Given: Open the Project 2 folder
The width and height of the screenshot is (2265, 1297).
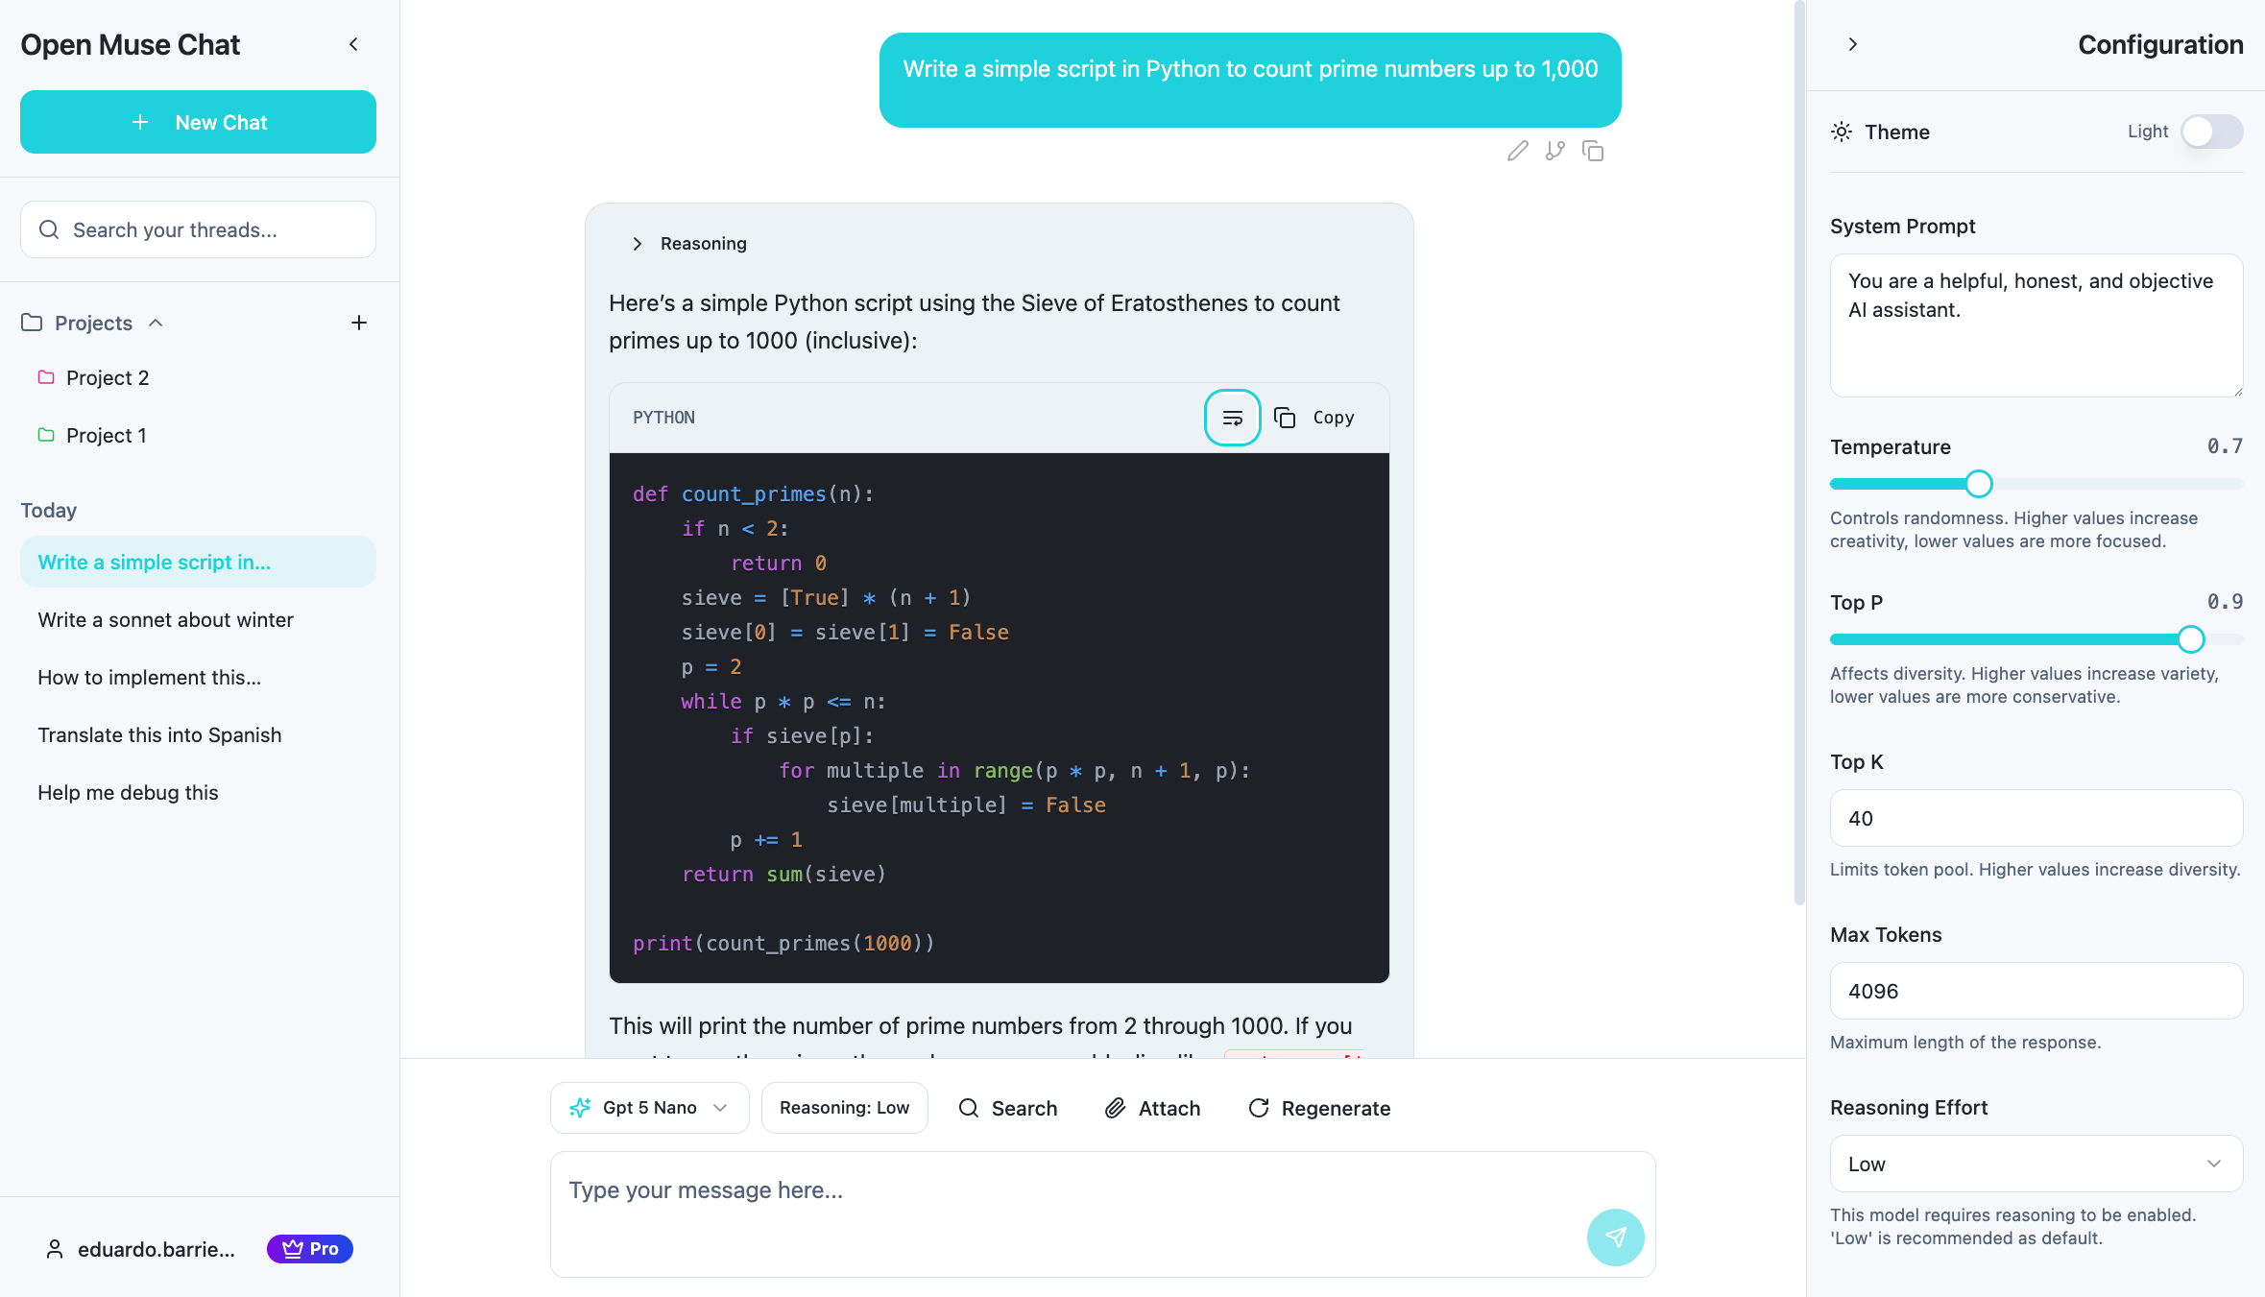Looking at the screenshot, I should pos(107,377).
